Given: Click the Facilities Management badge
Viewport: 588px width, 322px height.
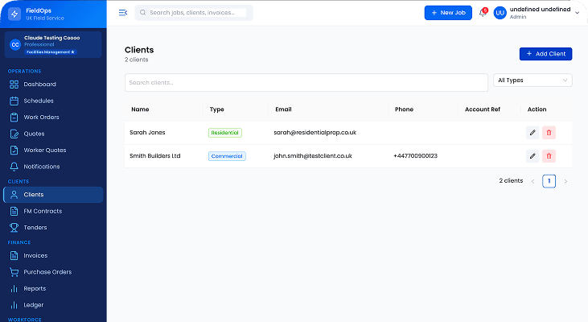Looking at the screenshot, I should 51,52.
